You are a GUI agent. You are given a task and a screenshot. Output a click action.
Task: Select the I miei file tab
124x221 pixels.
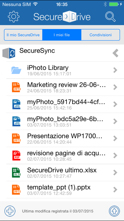(x=62, y=35)
